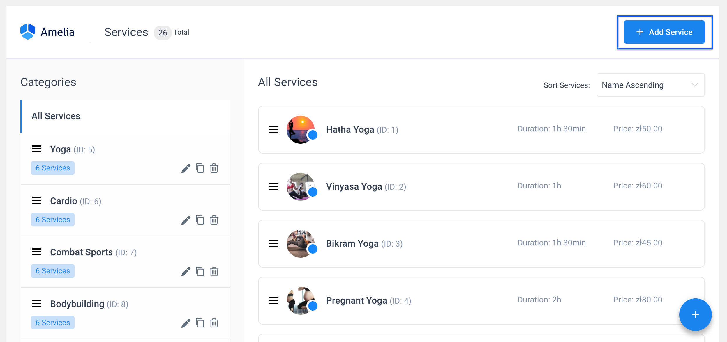Screen dimensions: 727x342
Task: Edit the Yoga category
Action: (x=186, y=168)
